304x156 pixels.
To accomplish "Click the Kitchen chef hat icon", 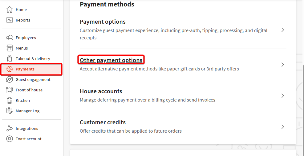I will [x=10, y=100].
